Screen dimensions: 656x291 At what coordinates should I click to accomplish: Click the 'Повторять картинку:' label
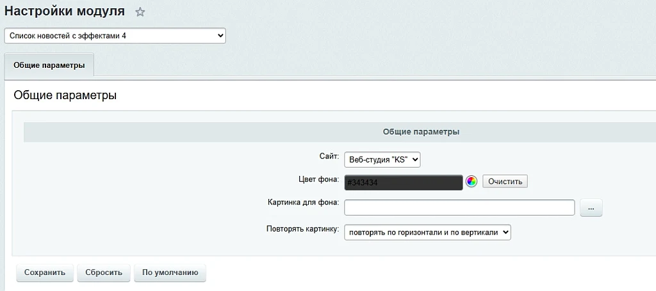pyautogui.click(x=302, y=229)
